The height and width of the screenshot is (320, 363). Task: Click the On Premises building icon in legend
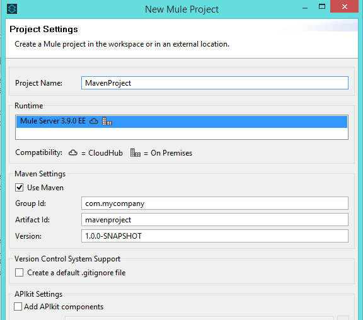pyautogui.click(x=135, y=152)
